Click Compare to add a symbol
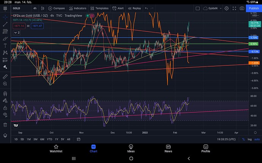The height and width of the screenshot is (163, 262). tap(56, 8)
